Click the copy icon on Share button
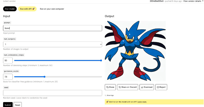The height and width of the screenshot is (107, 204). pyautogui.click(x=107, y=87)
